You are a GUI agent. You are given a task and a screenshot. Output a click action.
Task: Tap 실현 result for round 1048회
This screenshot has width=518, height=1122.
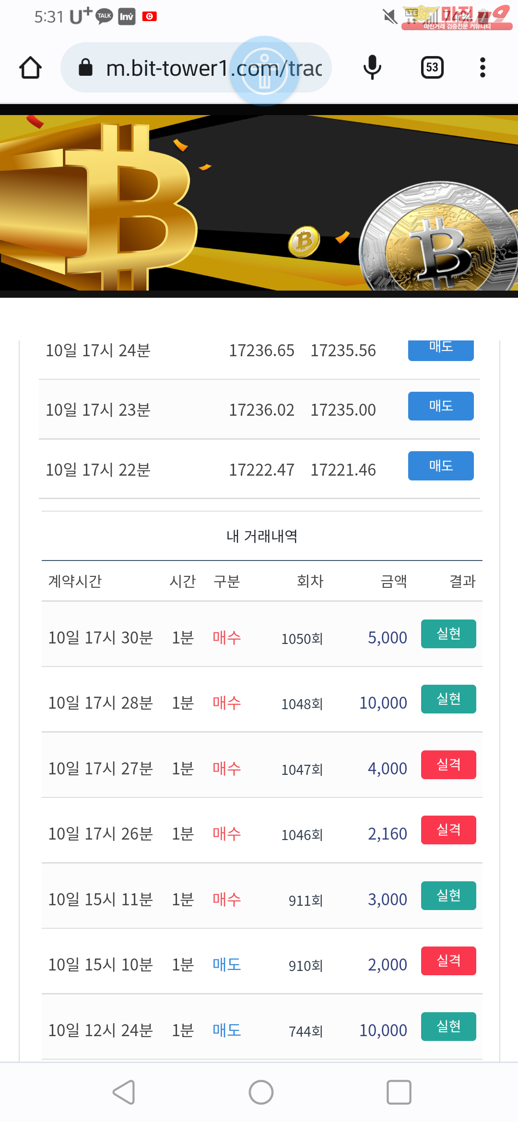[448, 699]
